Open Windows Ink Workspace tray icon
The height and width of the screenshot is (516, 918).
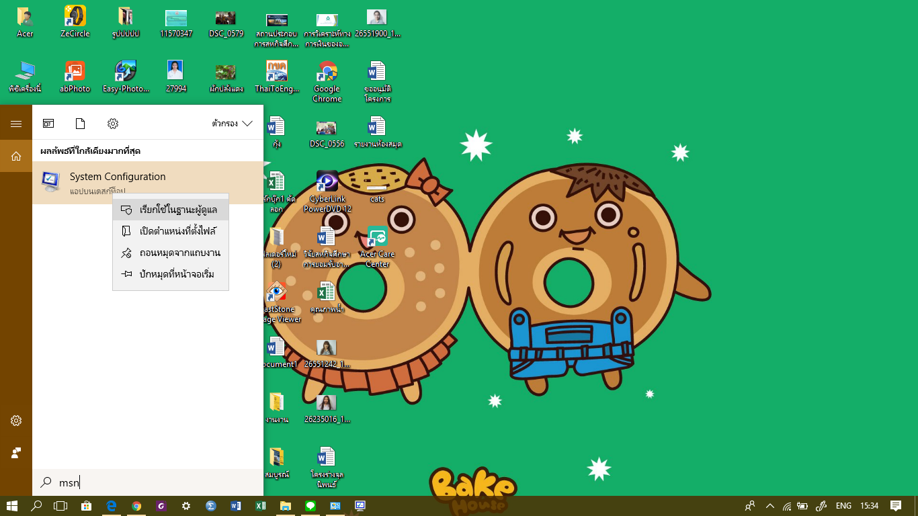tap(821, 506)
